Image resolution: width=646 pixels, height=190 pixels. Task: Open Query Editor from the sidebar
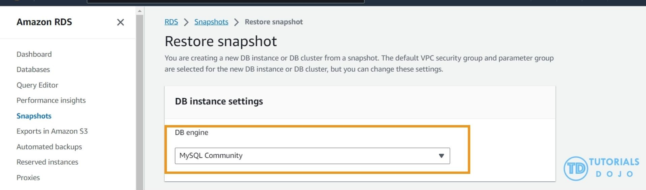pyautogui.click(x=37, y=85)
